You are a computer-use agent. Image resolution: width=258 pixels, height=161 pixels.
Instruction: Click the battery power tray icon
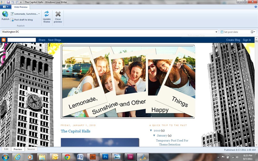[228, 157]
